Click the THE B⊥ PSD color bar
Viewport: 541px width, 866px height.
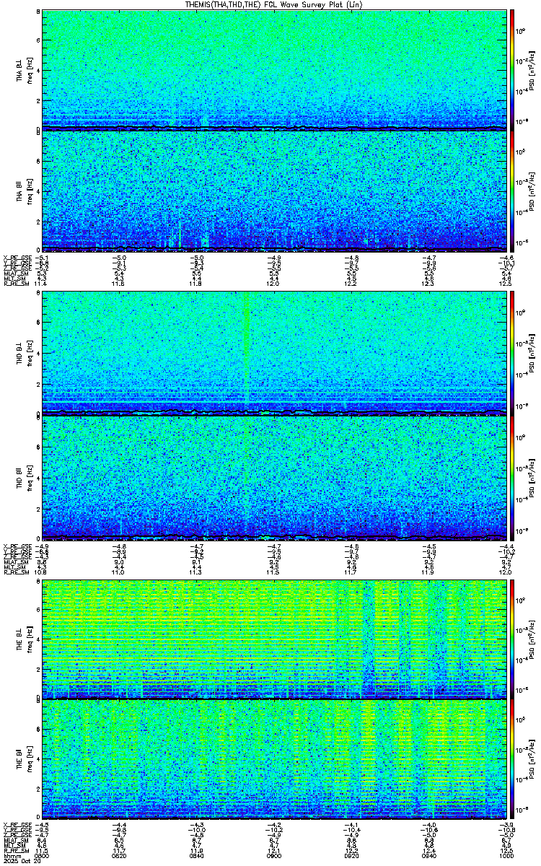click(512, 638)
